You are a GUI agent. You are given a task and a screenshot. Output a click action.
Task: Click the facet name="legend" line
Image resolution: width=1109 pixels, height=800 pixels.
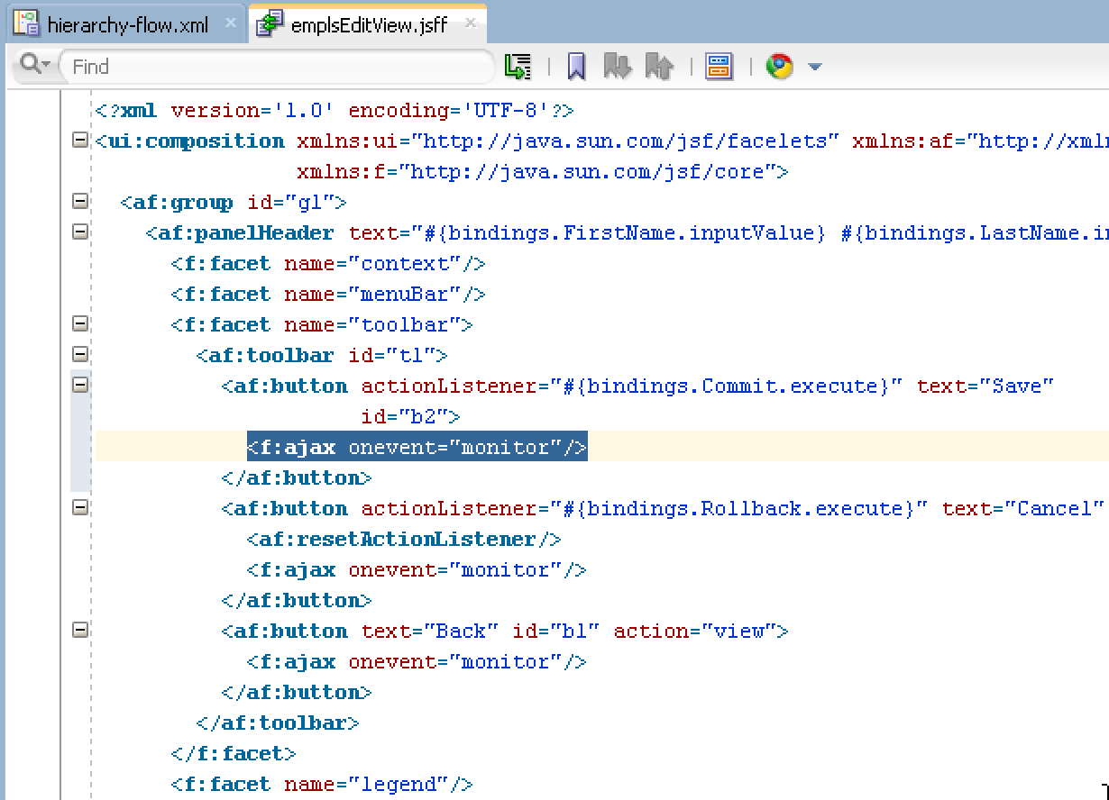(x=322, y=785)
